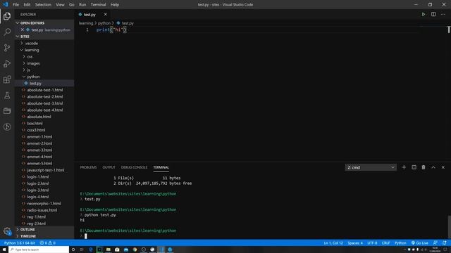
Task: Open notifications bell in status bar
Action: coord(445,243)
